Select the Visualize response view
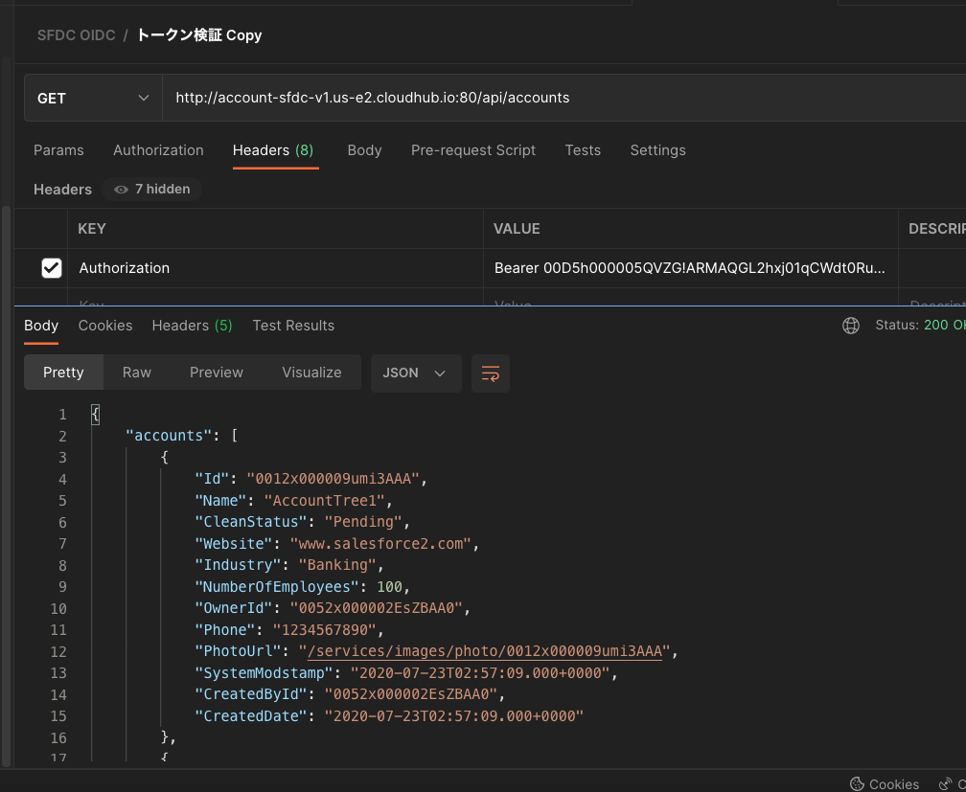 point(311,373)
